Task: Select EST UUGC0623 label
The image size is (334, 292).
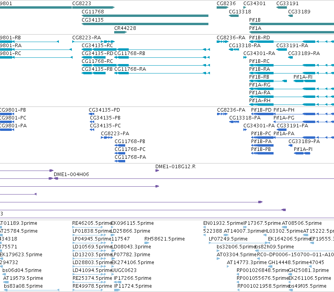Action: (x=124, y=270)
